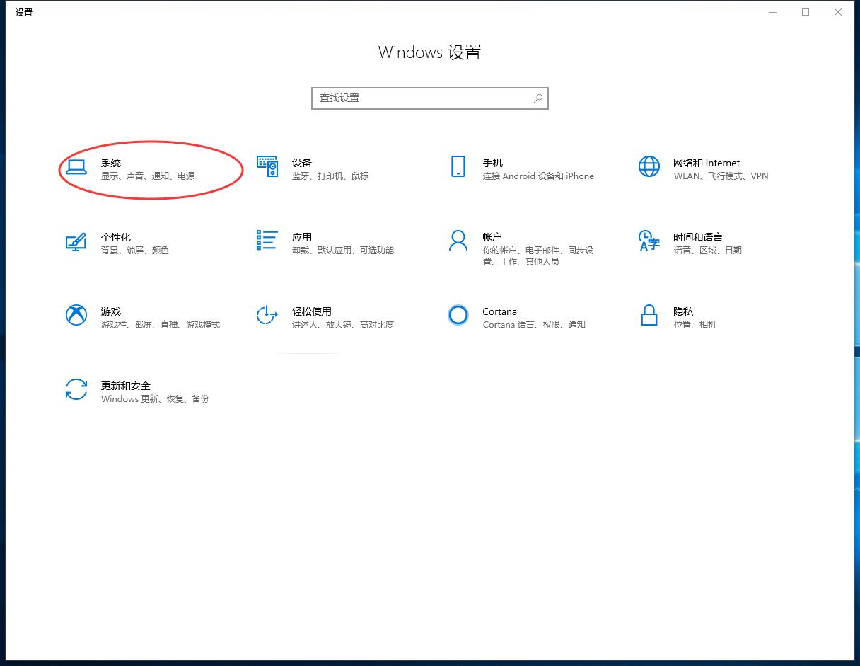Screen dimensions: 860x666
Task: Open the 系统 laptop icon
Action: 76,167
